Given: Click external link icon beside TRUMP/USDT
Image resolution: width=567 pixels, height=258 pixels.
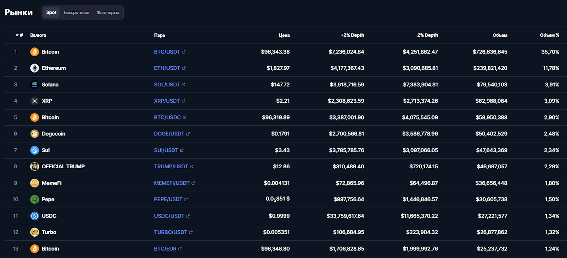Looking at the screenshot, I should coord(191,167).
